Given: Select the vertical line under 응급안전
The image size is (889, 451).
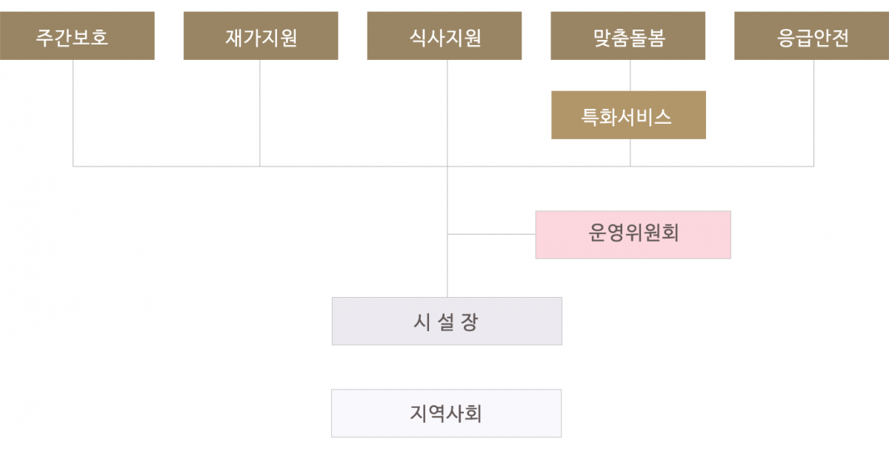Looking at the screenshot, I should click(x=814, y=113).
